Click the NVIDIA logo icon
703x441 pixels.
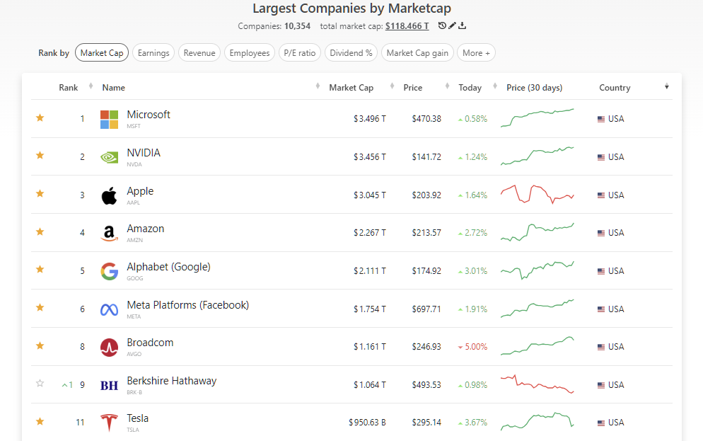tap(108, 156)
